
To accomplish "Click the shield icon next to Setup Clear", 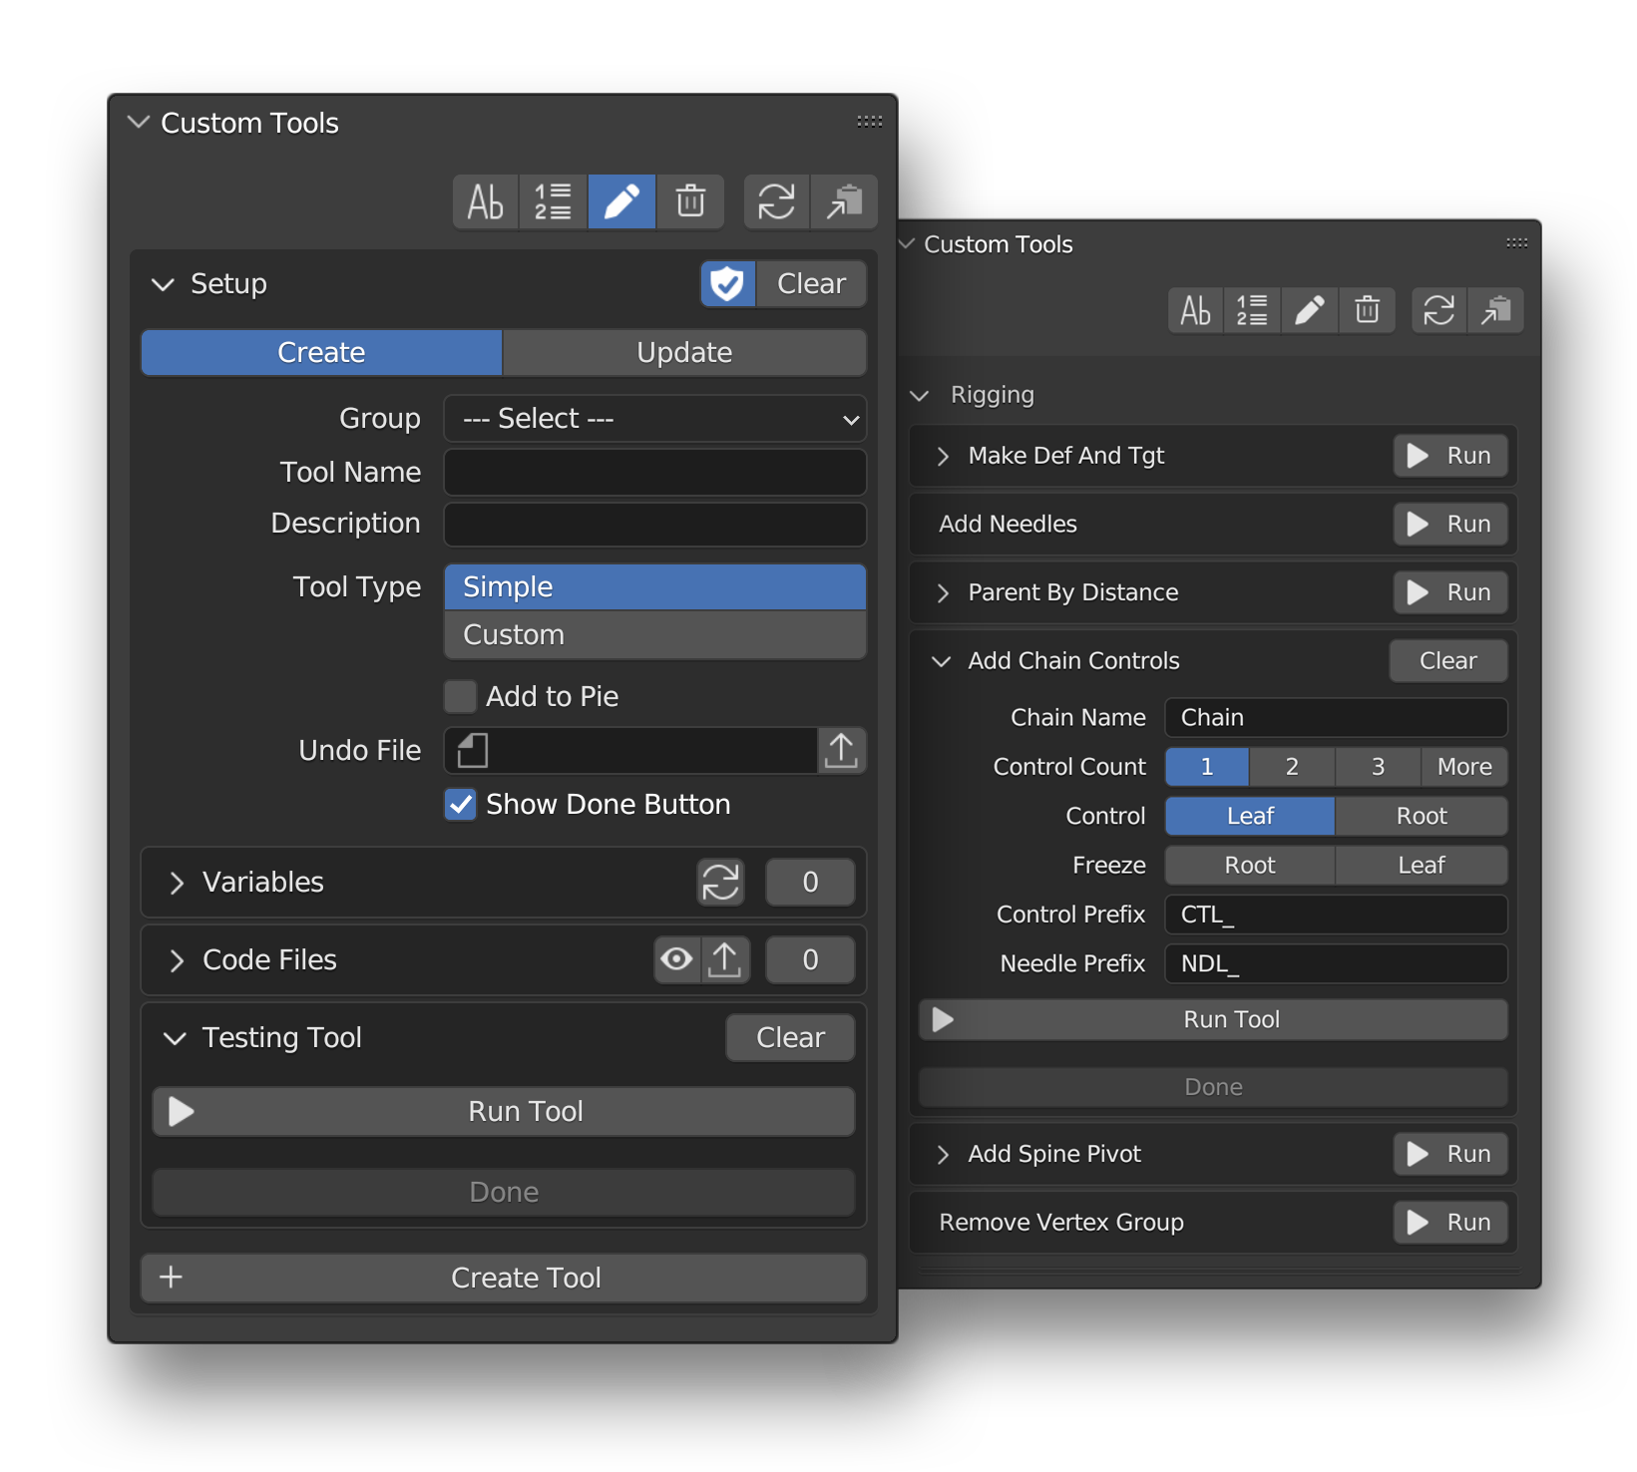I will pos(727,284).
